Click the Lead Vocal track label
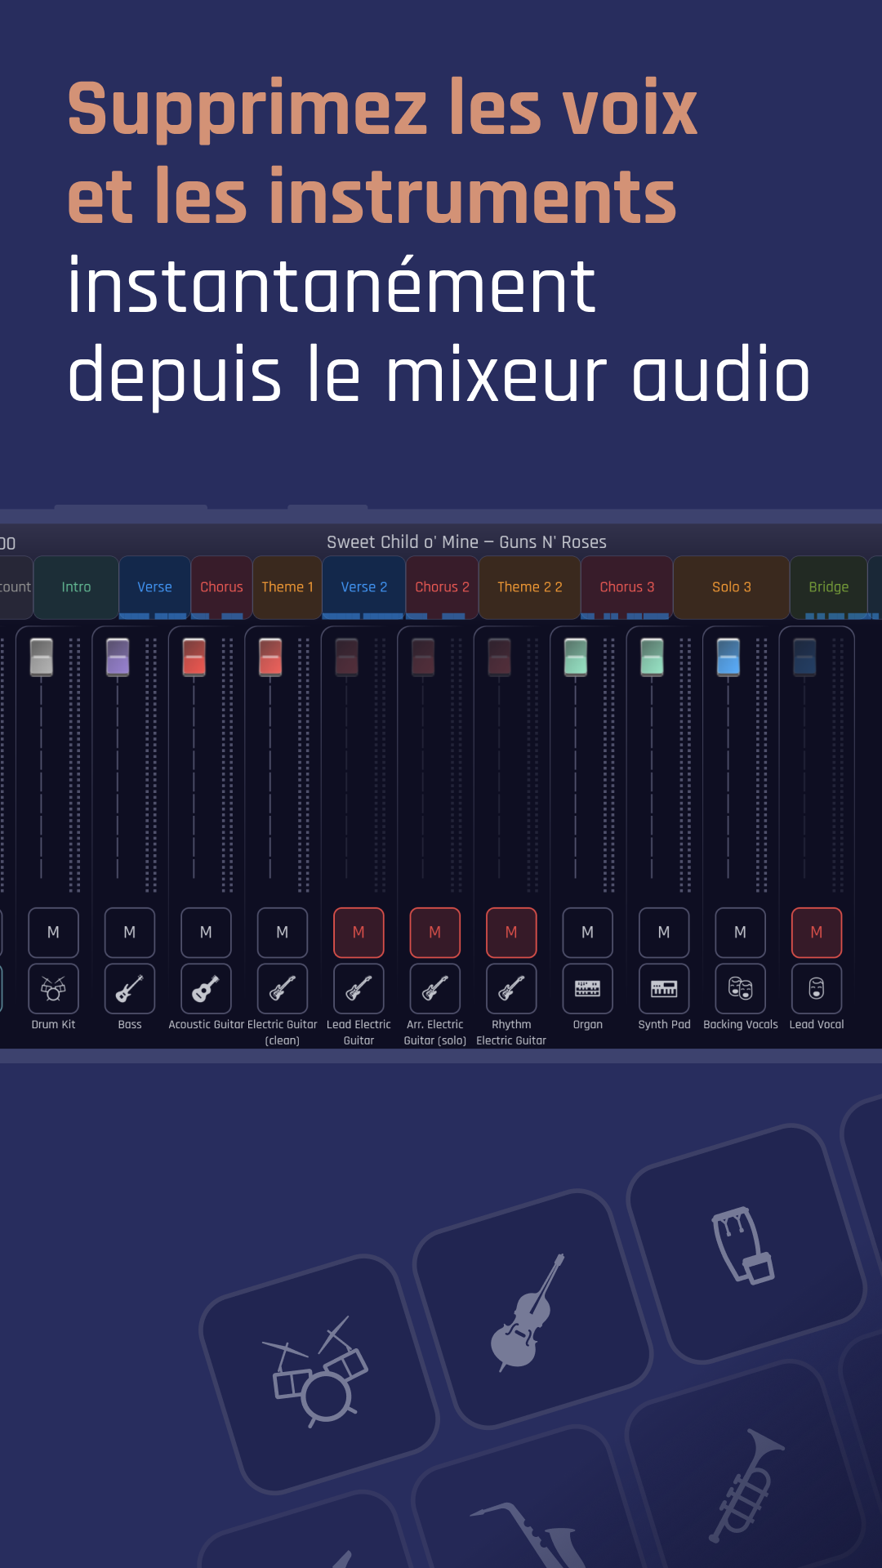Screen dimensions: 882x1568 (x=817, y=1024)
